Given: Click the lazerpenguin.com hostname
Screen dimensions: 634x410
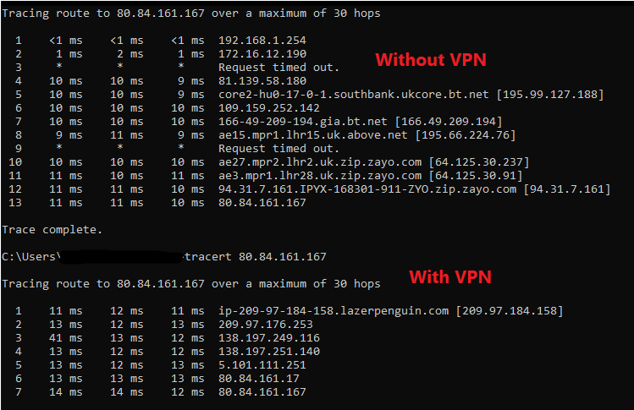Looking at the screenshot, I should tap(334, 311).
